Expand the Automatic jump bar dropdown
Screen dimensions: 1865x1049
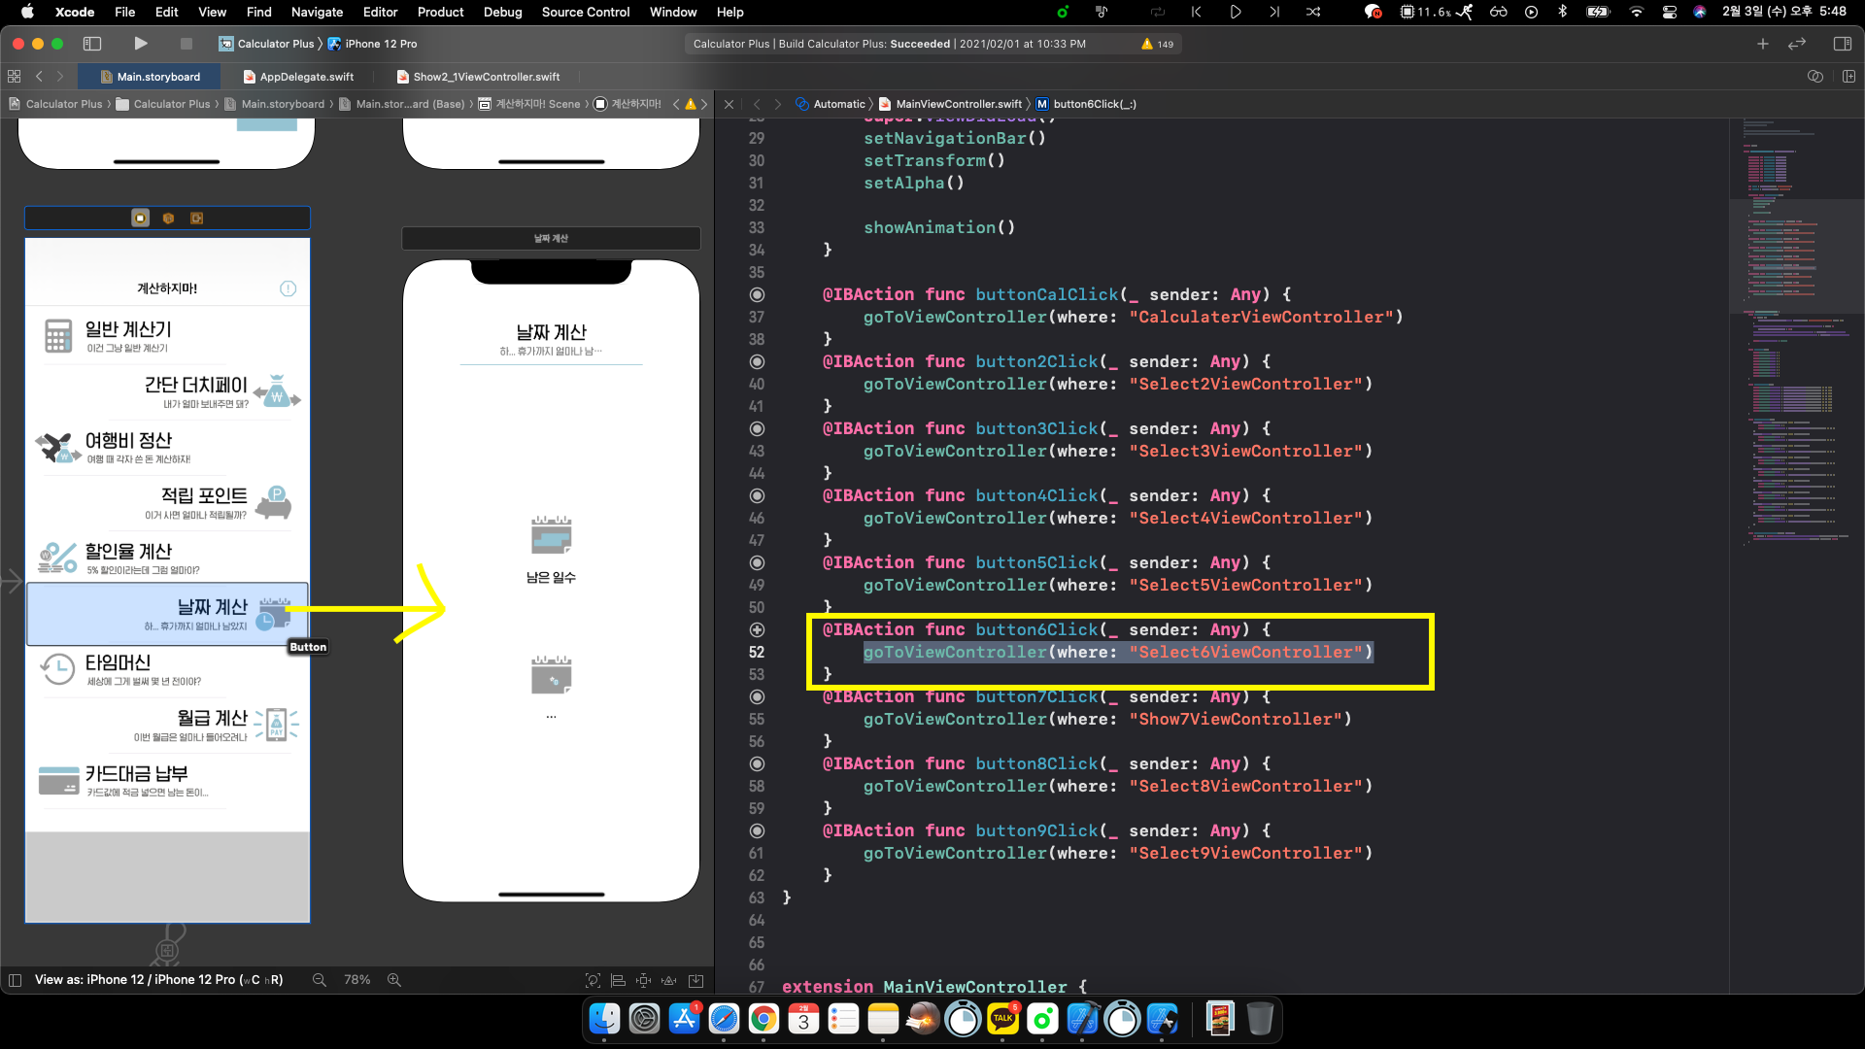pos(838,104)
